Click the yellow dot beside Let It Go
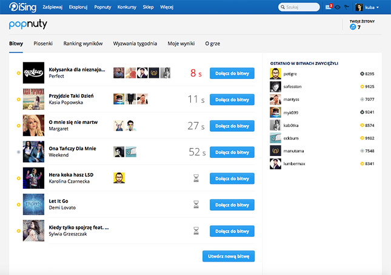Screen dimensions: 391x275 (18, 204)
